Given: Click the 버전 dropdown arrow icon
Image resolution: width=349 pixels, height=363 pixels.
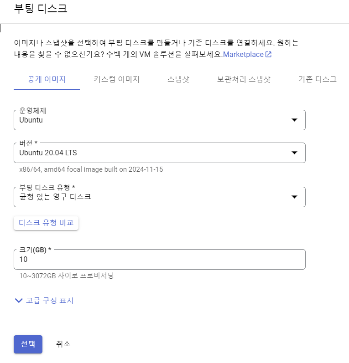Looking at the screenshot, I should [x=294, y=153].
